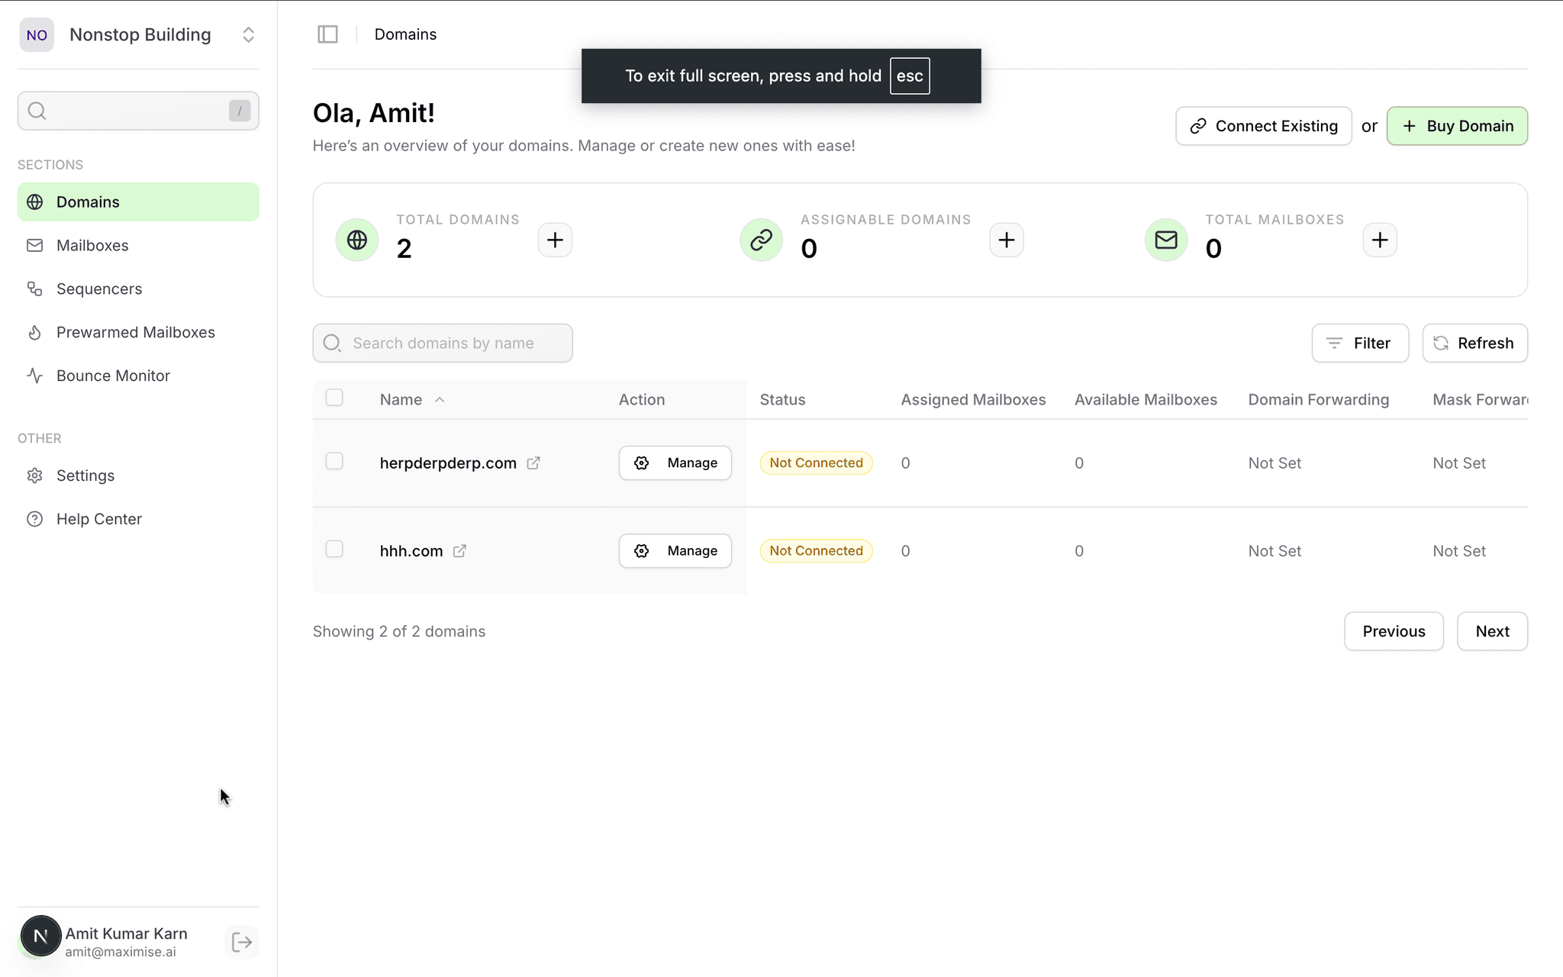Open herpderpderp.com external link icon
The image size is (1563, 977).
coord(533,463)
